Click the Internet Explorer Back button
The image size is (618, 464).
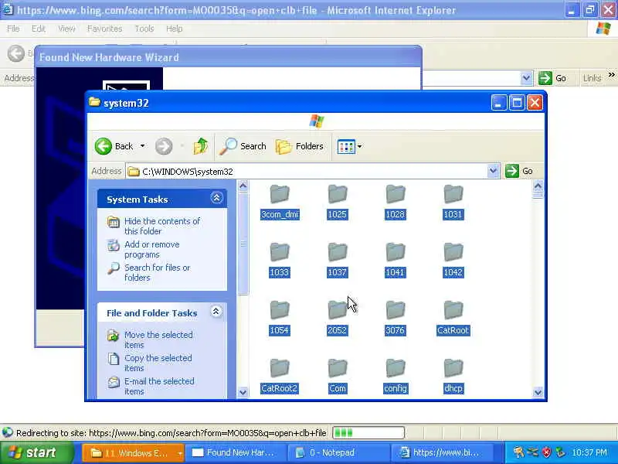[x=16, y=53]
